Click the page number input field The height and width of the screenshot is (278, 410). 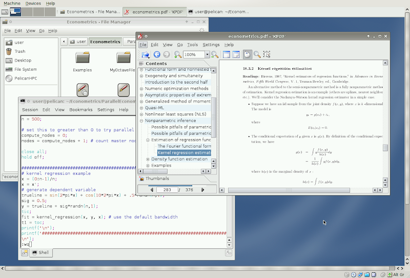pyautogui.click(x=167, y=190)
